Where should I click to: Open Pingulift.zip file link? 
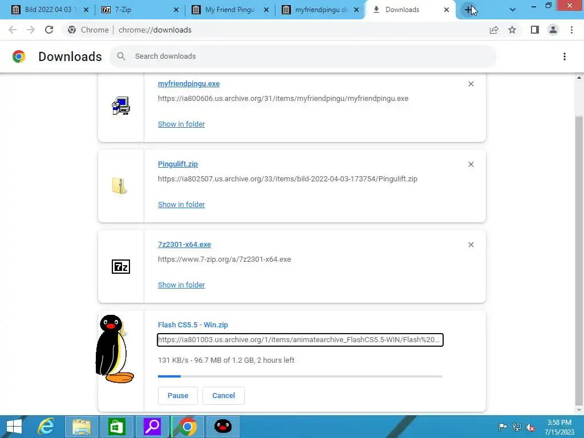(x=178, y=164)
